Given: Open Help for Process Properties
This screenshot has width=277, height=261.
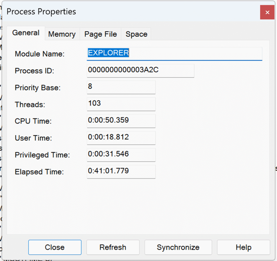Looking at the screenshot, I should pos(243,247).
